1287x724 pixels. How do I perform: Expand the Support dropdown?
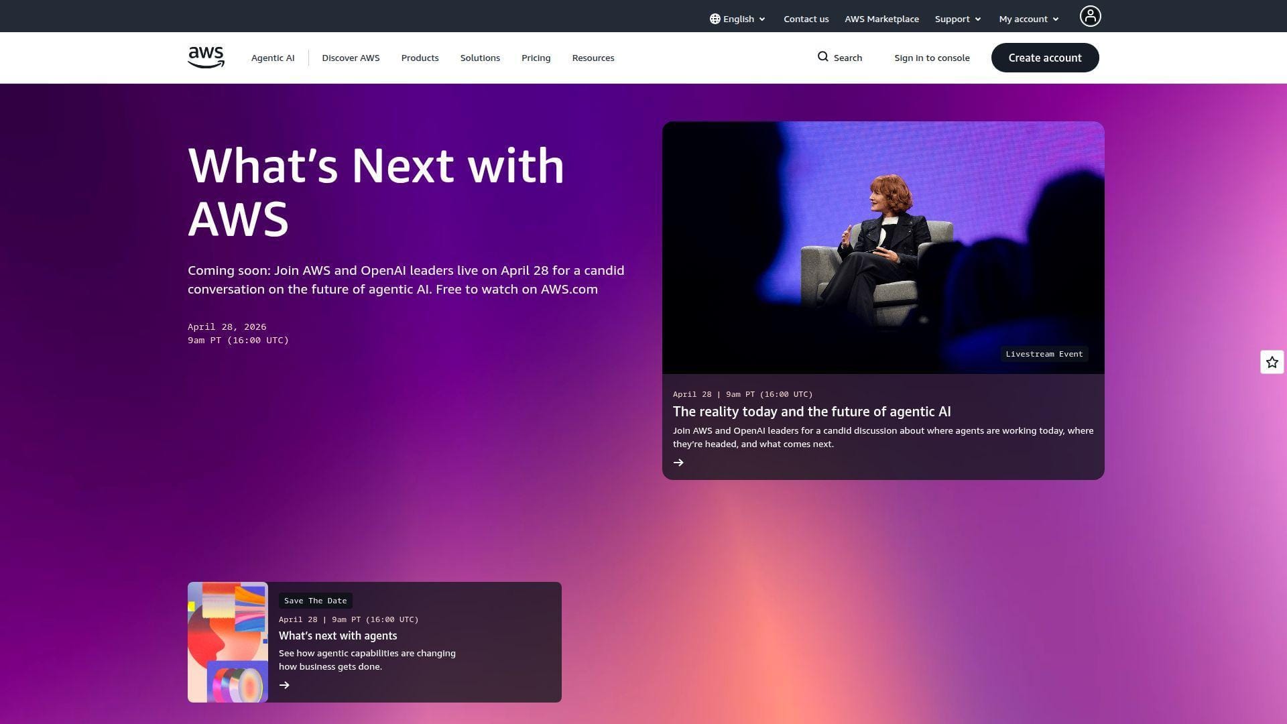[957, 19]
